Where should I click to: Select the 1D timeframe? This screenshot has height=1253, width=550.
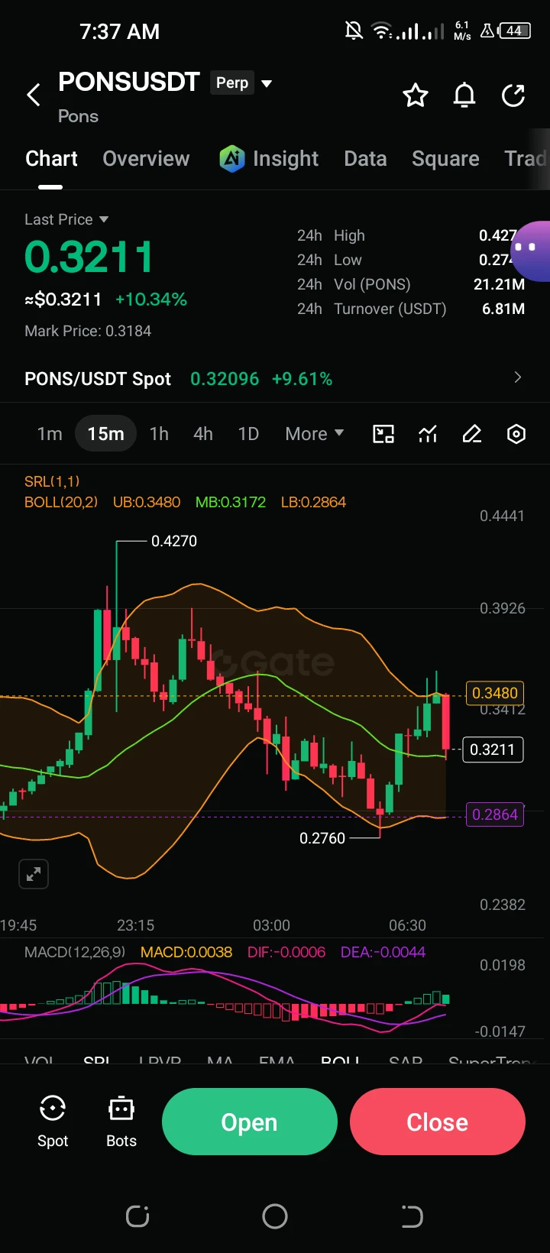click(x=248, y=434)
